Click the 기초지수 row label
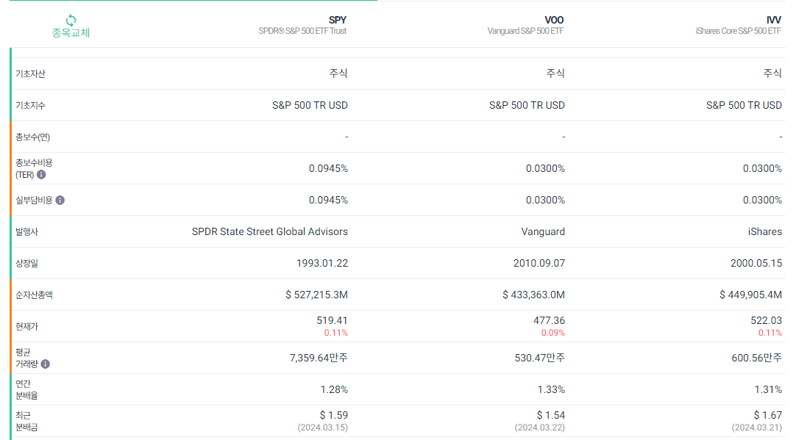The width and height of the screenshot is (810, 440). click(x=30, y=105)
